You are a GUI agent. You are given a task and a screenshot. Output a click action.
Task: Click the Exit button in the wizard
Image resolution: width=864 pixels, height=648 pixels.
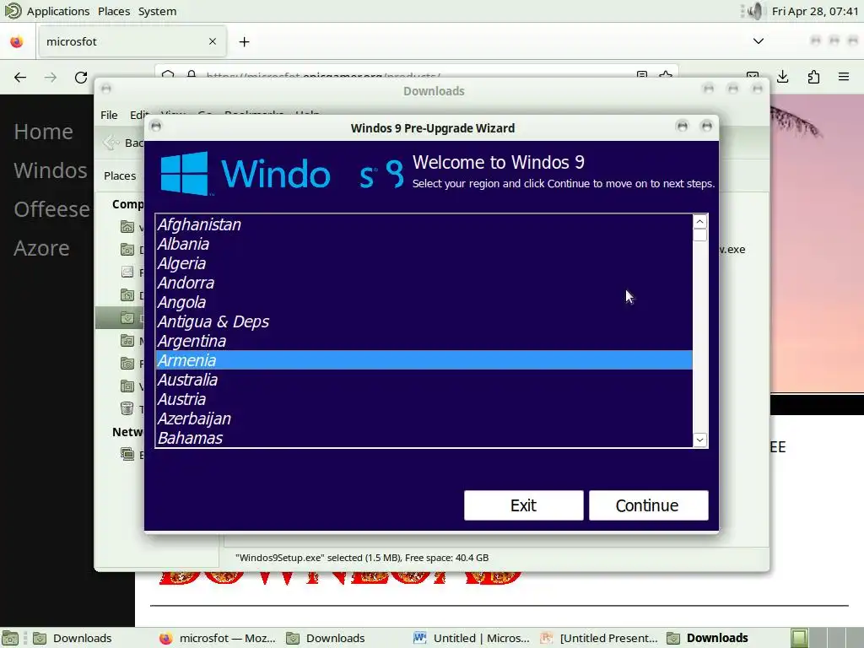523,505
